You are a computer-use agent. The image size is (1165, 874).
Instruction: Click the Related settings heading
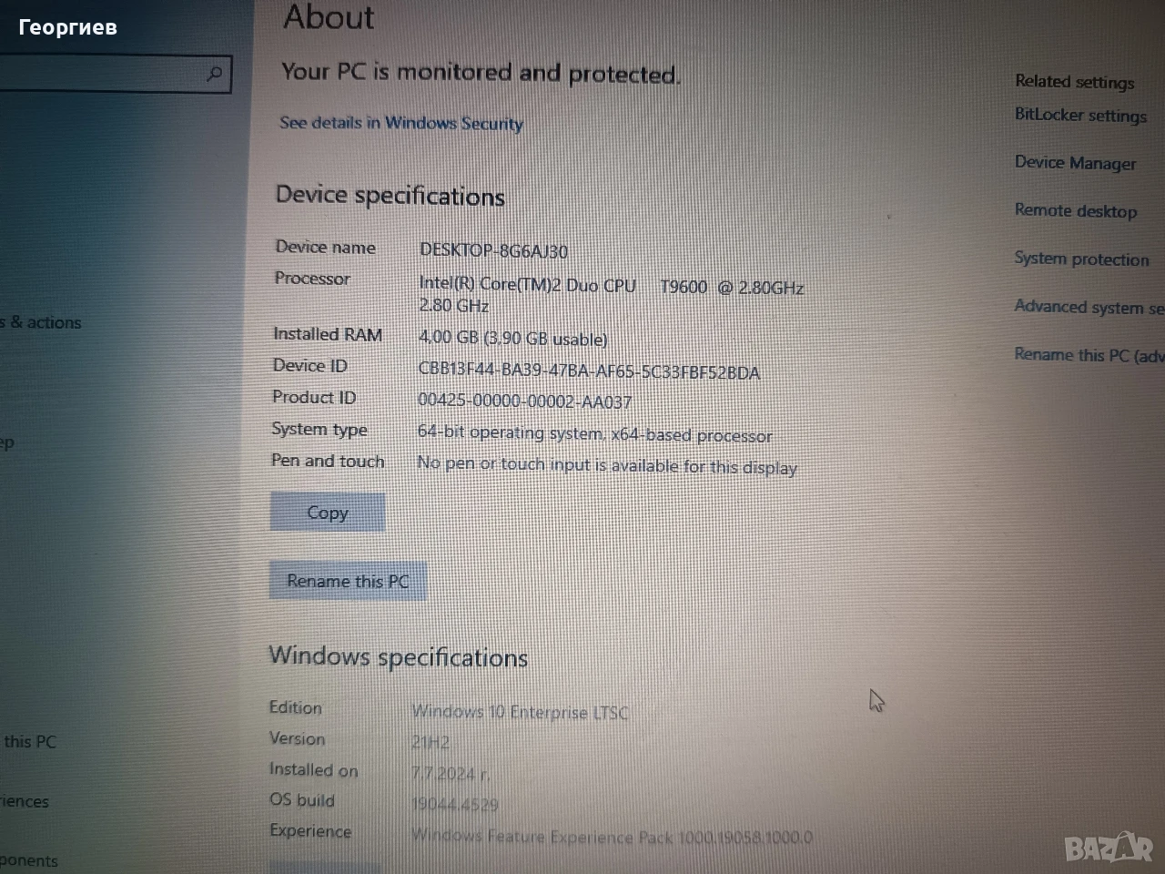pos(1075,82)
